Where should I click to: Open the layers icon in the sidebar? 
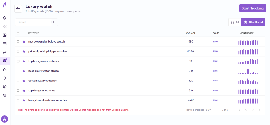click(5, 18)
